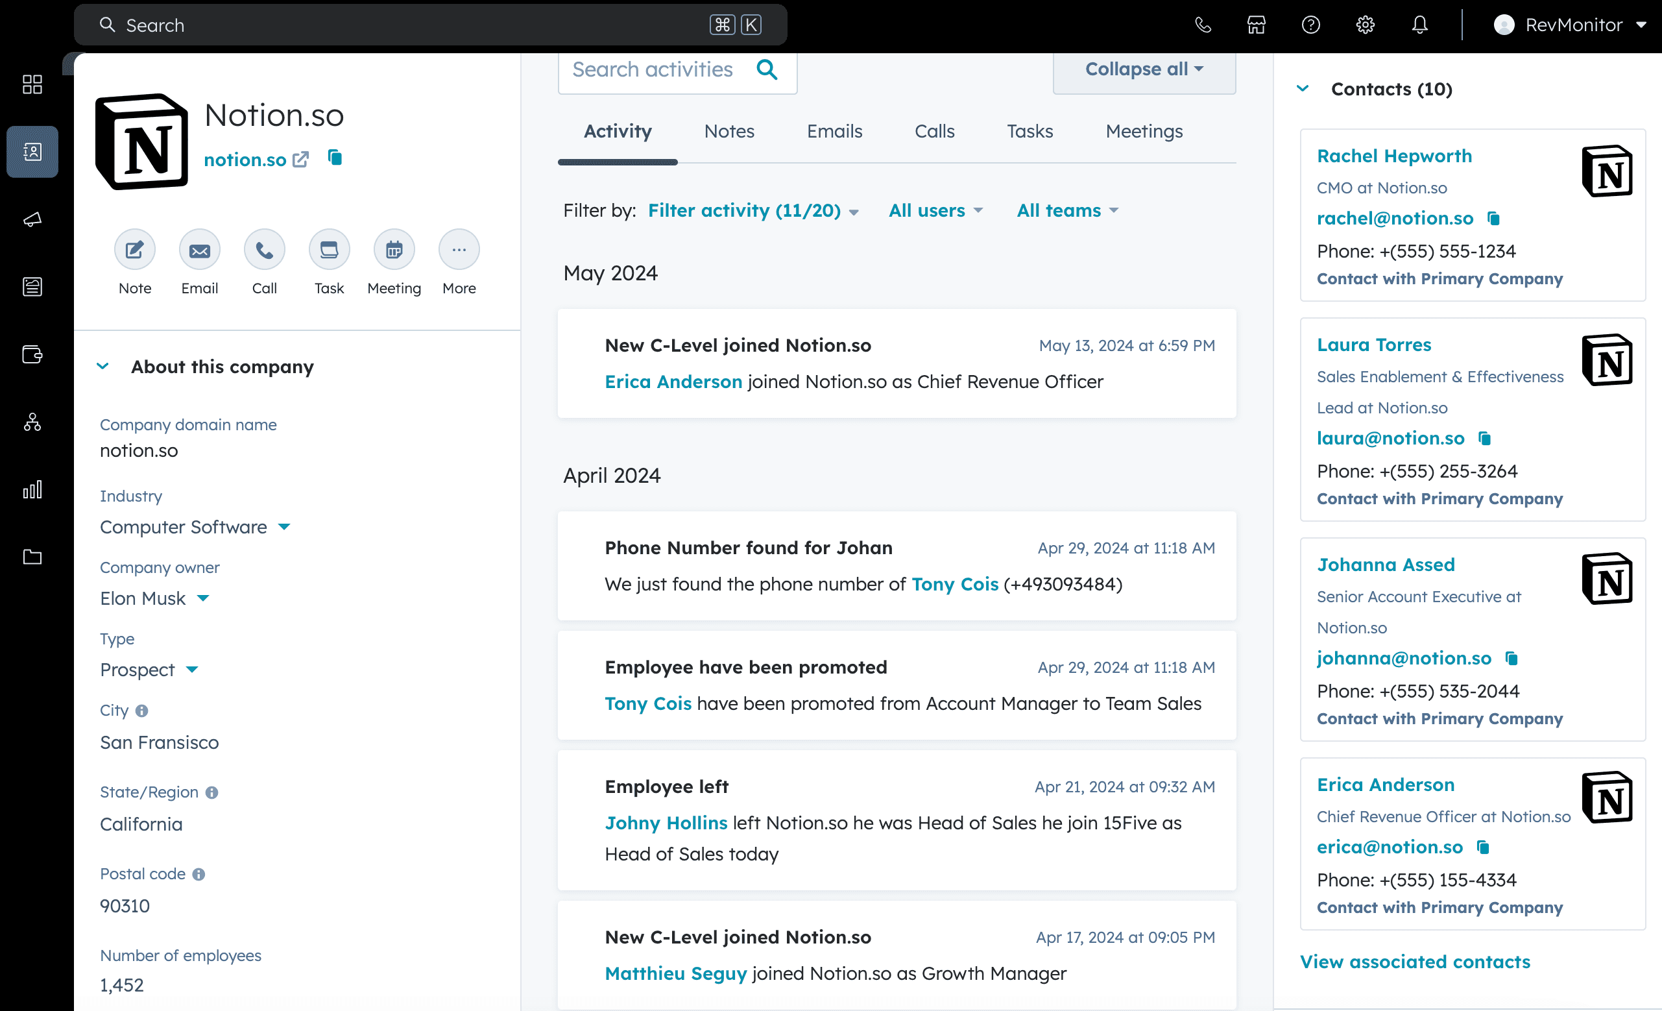
Task: Open the dashboard grid icon in sidebar
Action: [x=32, y=84]
